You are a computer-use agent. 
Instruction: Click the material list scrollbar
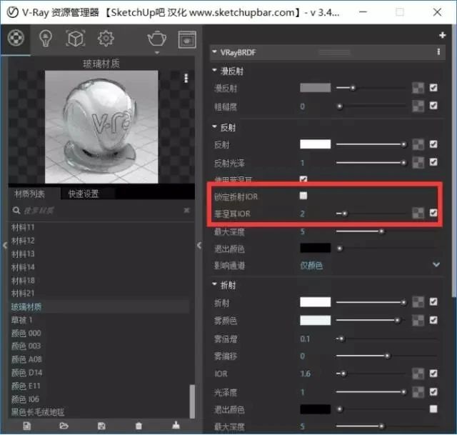[x=192, y=401]
